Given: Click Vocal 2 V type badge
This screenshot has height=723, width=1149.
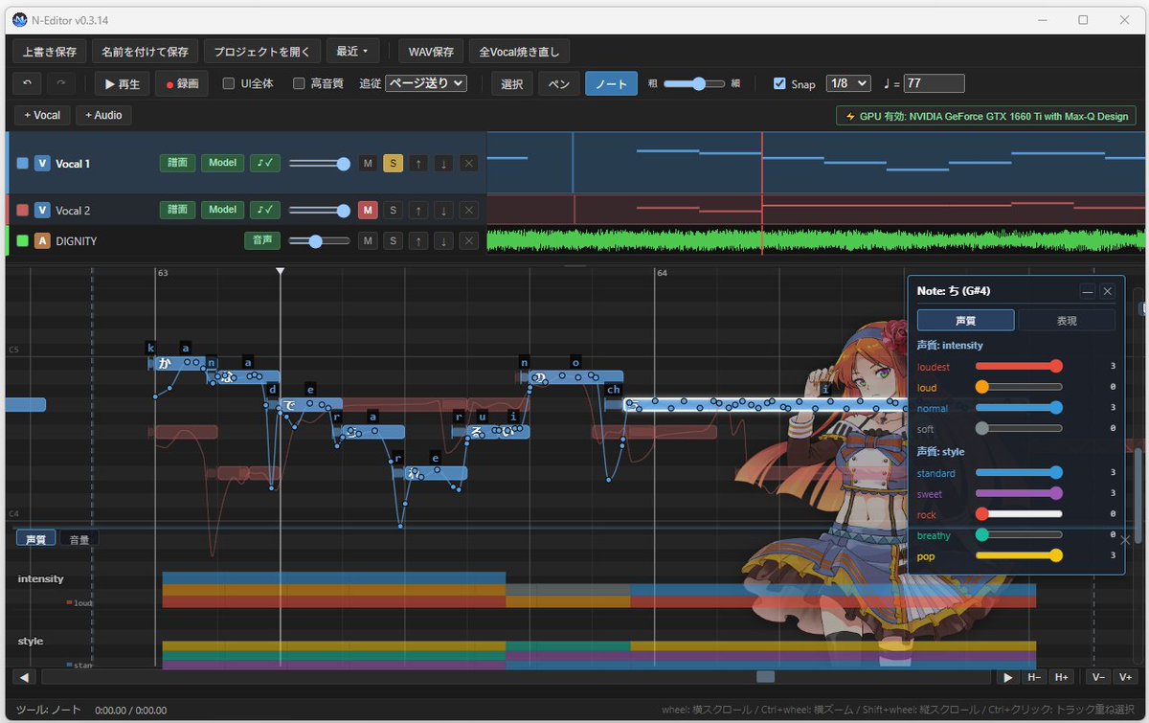Looking at the screenshot, I should (x=42, y=210).
